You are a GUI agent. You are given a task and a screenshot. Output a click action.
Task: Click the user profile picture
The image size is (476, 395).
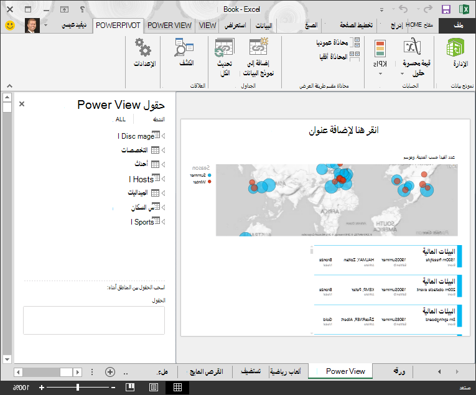32,26
